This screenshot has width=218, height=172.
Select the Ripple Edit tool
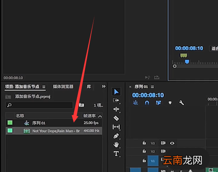[x=116, y=110]
